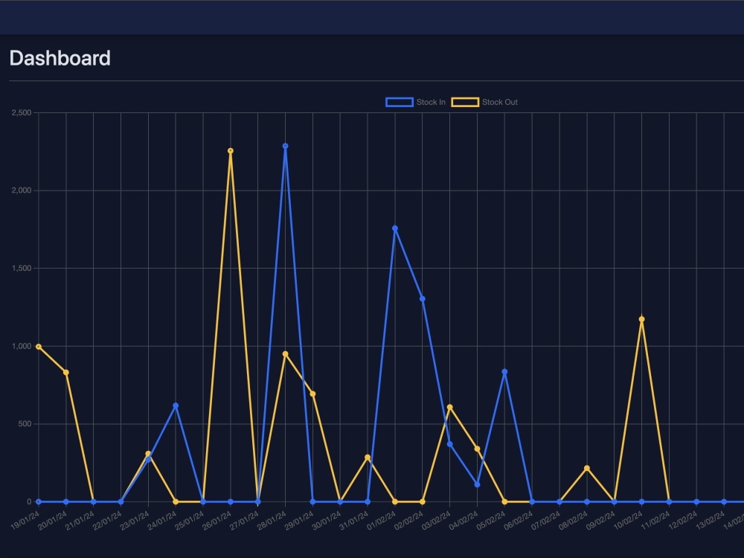Click the Dashboard heading
The height and width of the screenshot is (558, 744).
(60, 58)
